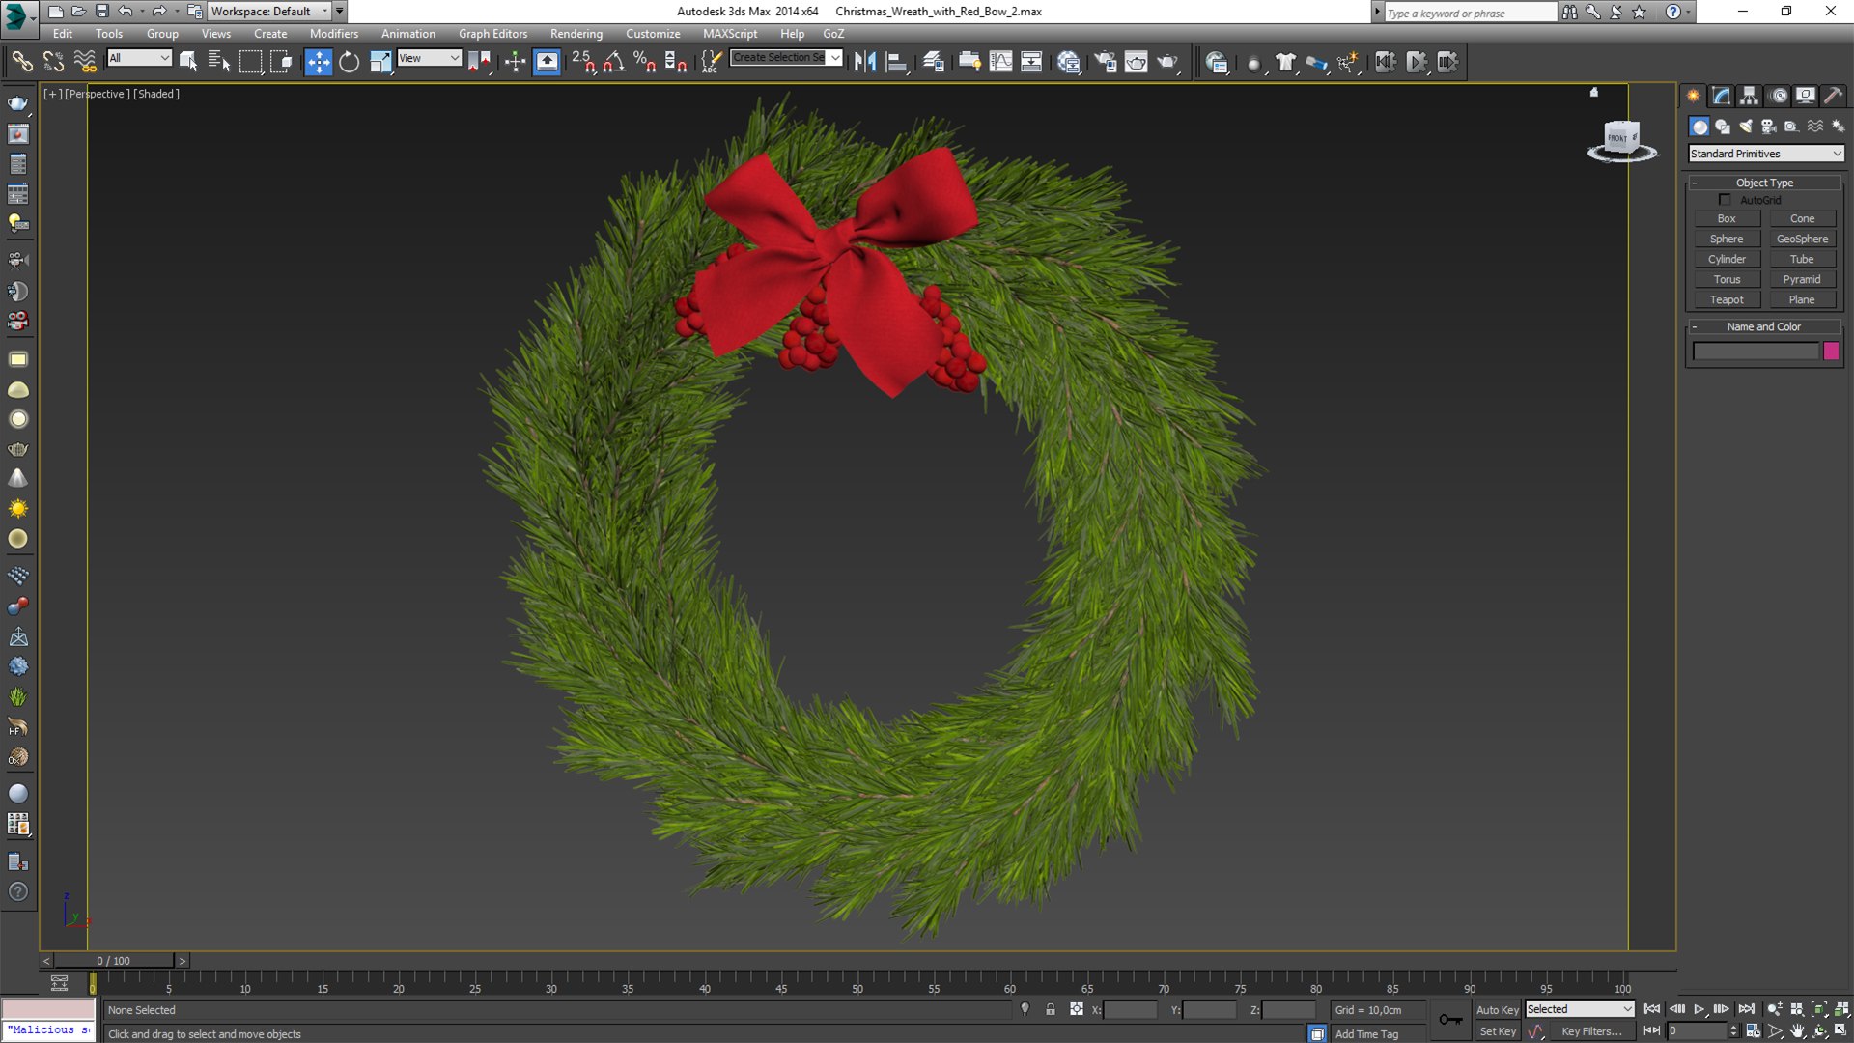Create a Teapot primitive button

(x=1727, y=299)
